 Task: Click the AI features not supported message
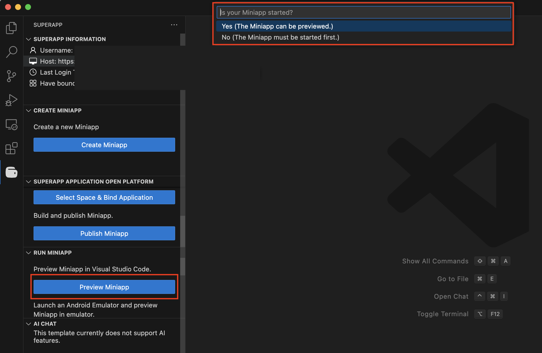pyautogui.click(x=99, y=337)
